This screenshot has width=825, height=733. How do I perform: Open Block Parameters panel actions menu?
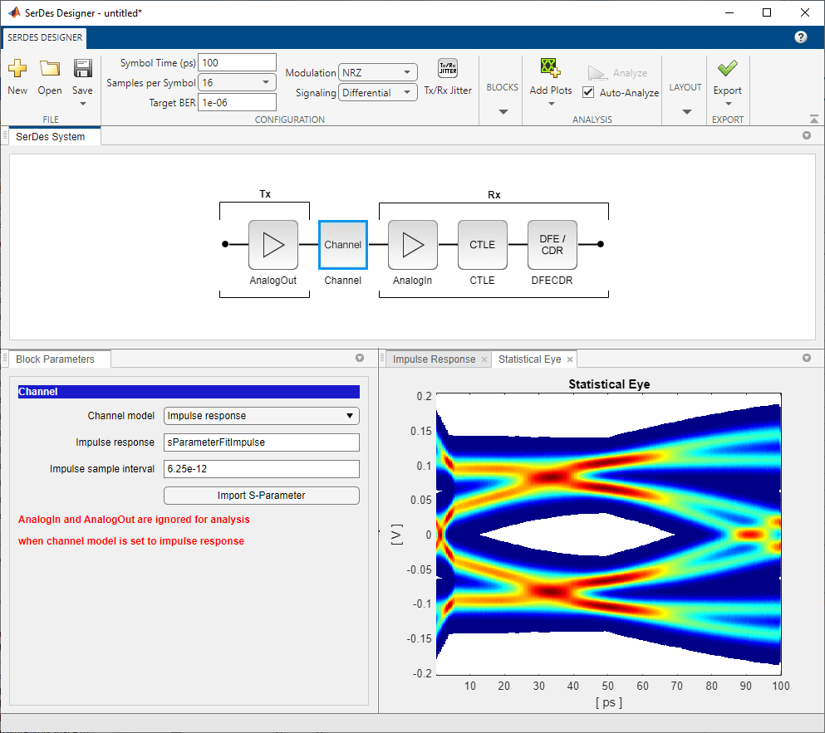pos(360,358)
